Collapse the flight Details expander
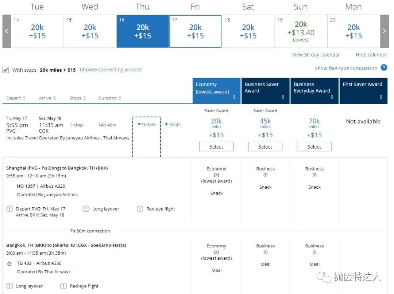394x294 pixels. tap(147, 125)
